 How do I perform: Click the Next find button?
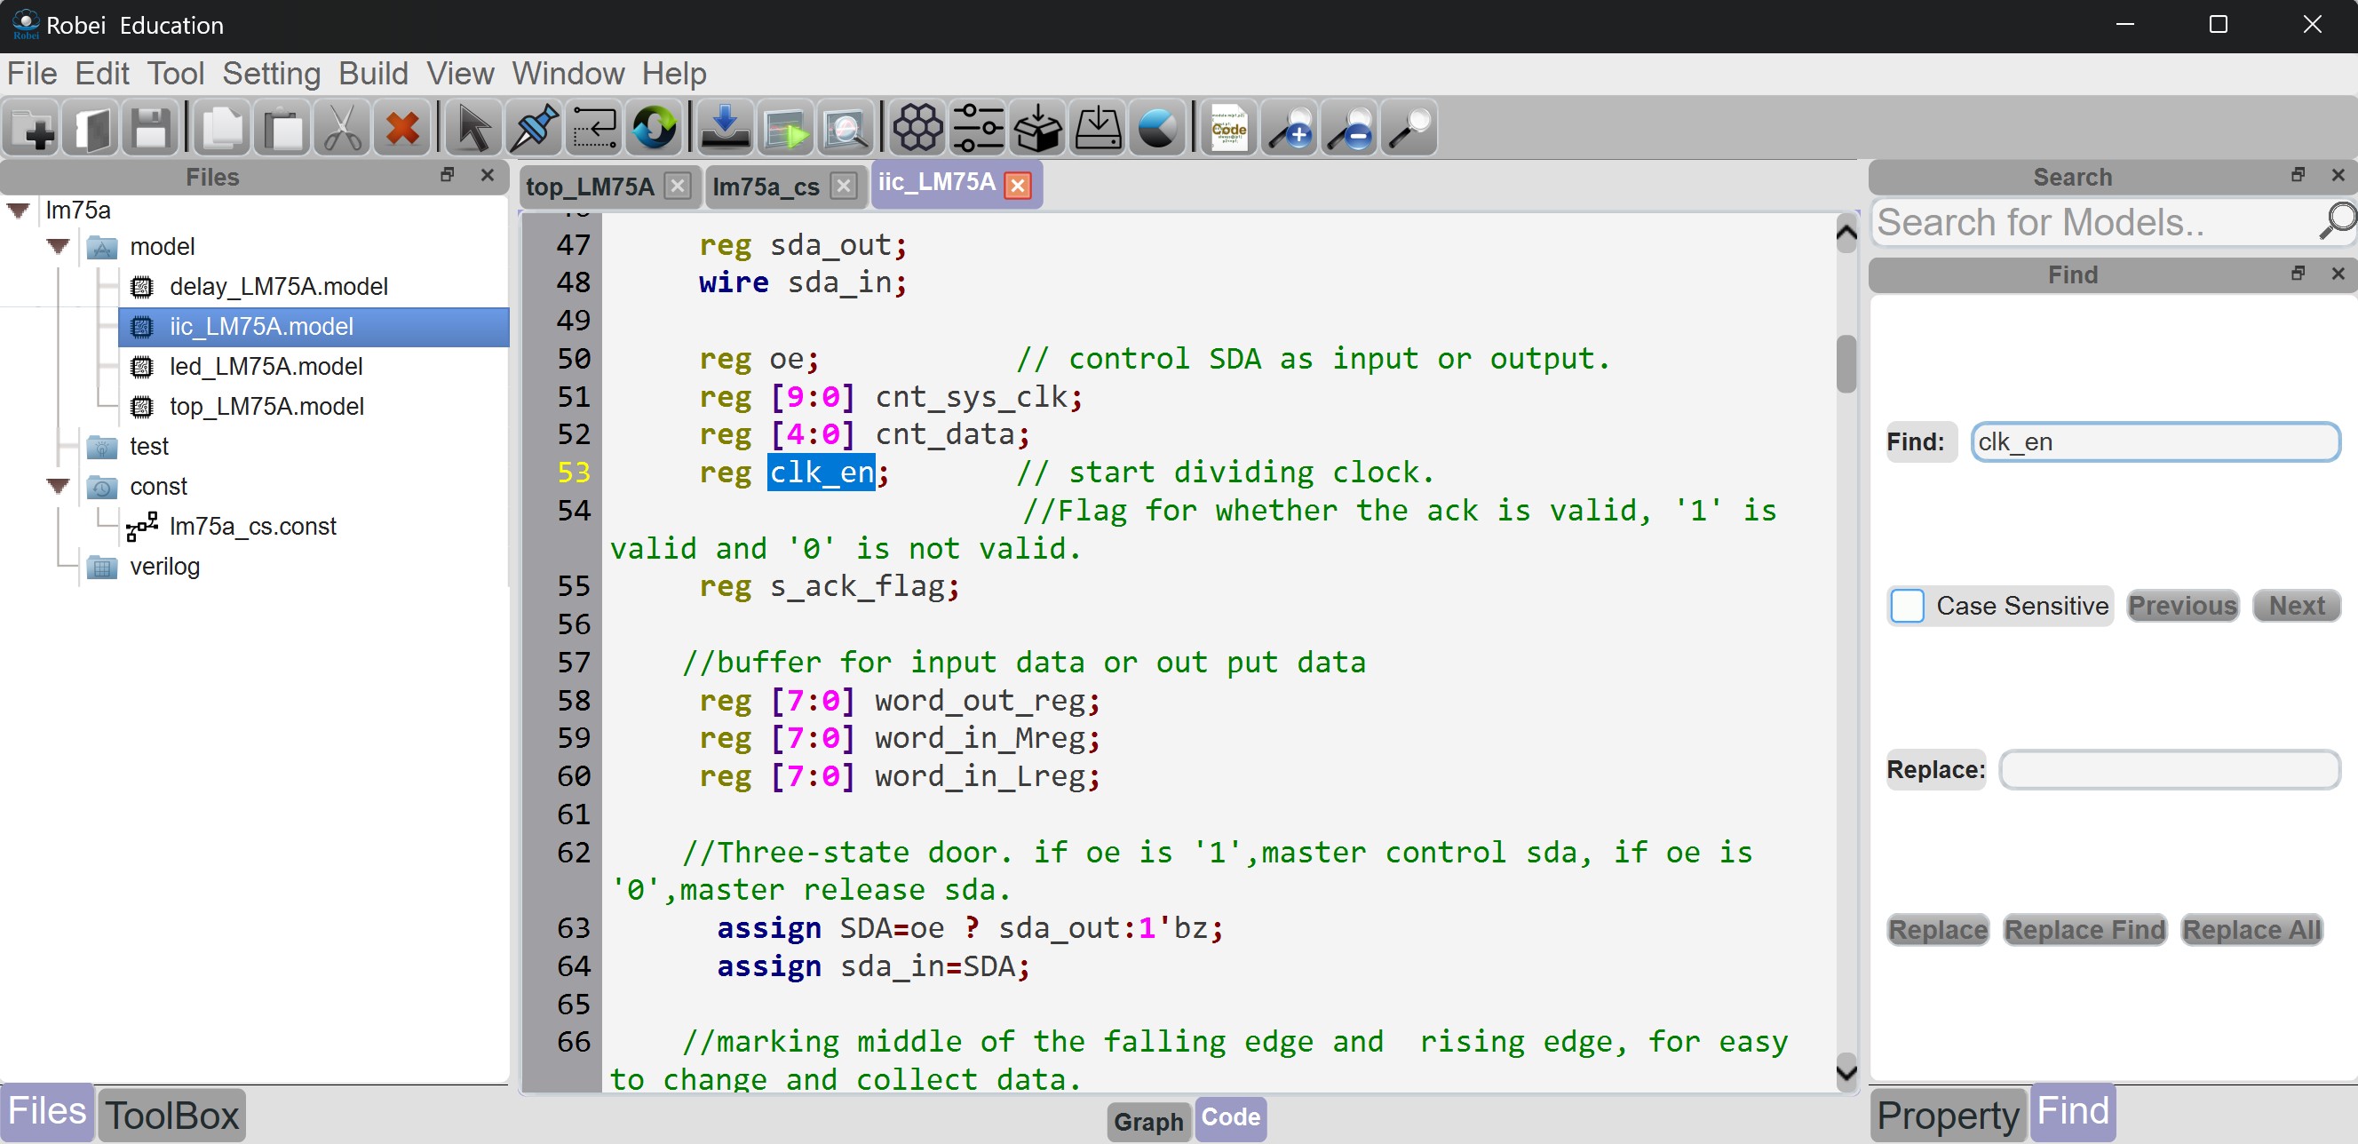pos(2297,606)
